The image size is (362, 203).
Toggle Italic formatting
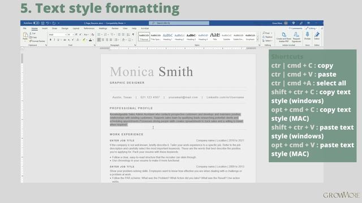point(54,40)
